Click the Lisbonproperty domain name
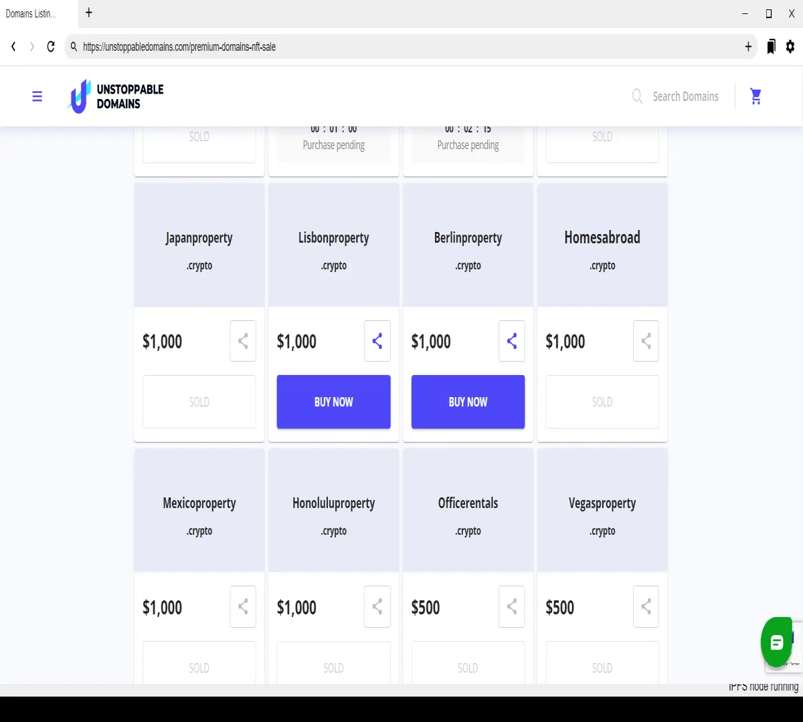Image resolution: width=803 pixels, height=722 pixels. pos(334,238)
